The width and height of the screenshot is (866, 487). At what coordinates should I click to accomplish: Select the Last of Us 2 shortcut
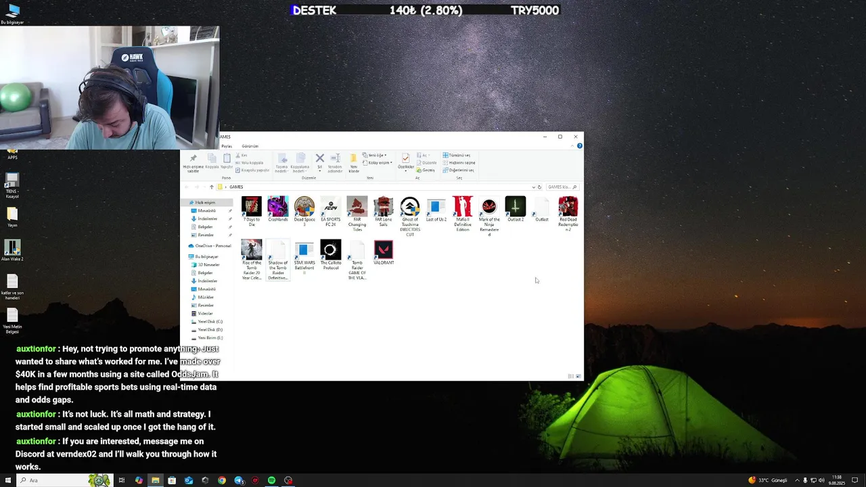point(436,209)
